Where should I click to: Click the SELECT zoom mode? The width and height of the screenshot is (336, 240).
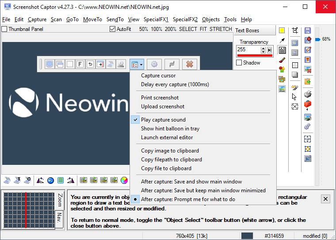(188, 29)
